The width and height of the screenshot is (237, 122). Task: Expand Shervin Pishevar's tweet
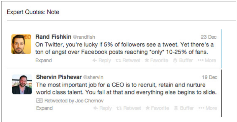click(x=45, y=108)
